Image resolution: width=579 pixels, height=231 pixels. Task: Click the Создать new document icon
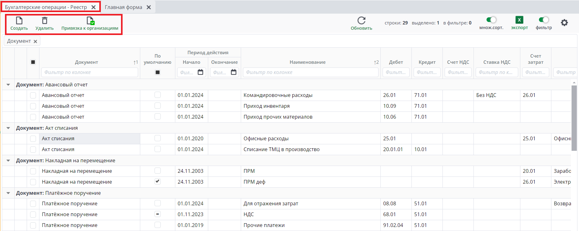point(19,21)
